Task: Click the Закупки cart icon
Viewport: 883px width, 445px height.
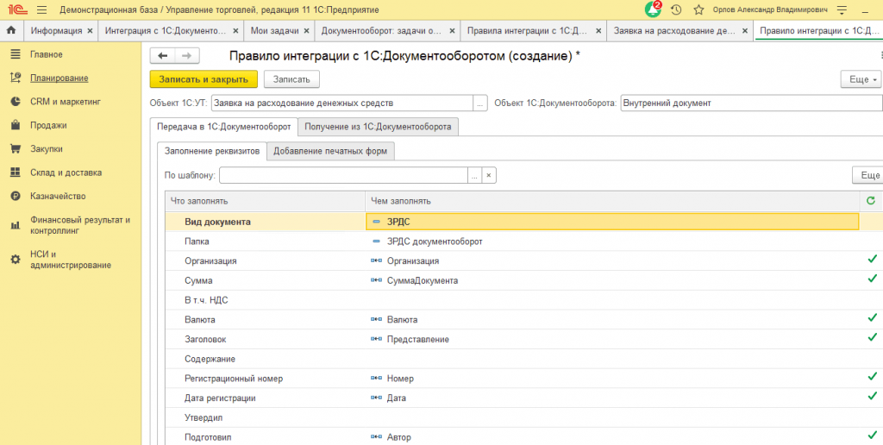Action: click(16, 148)
